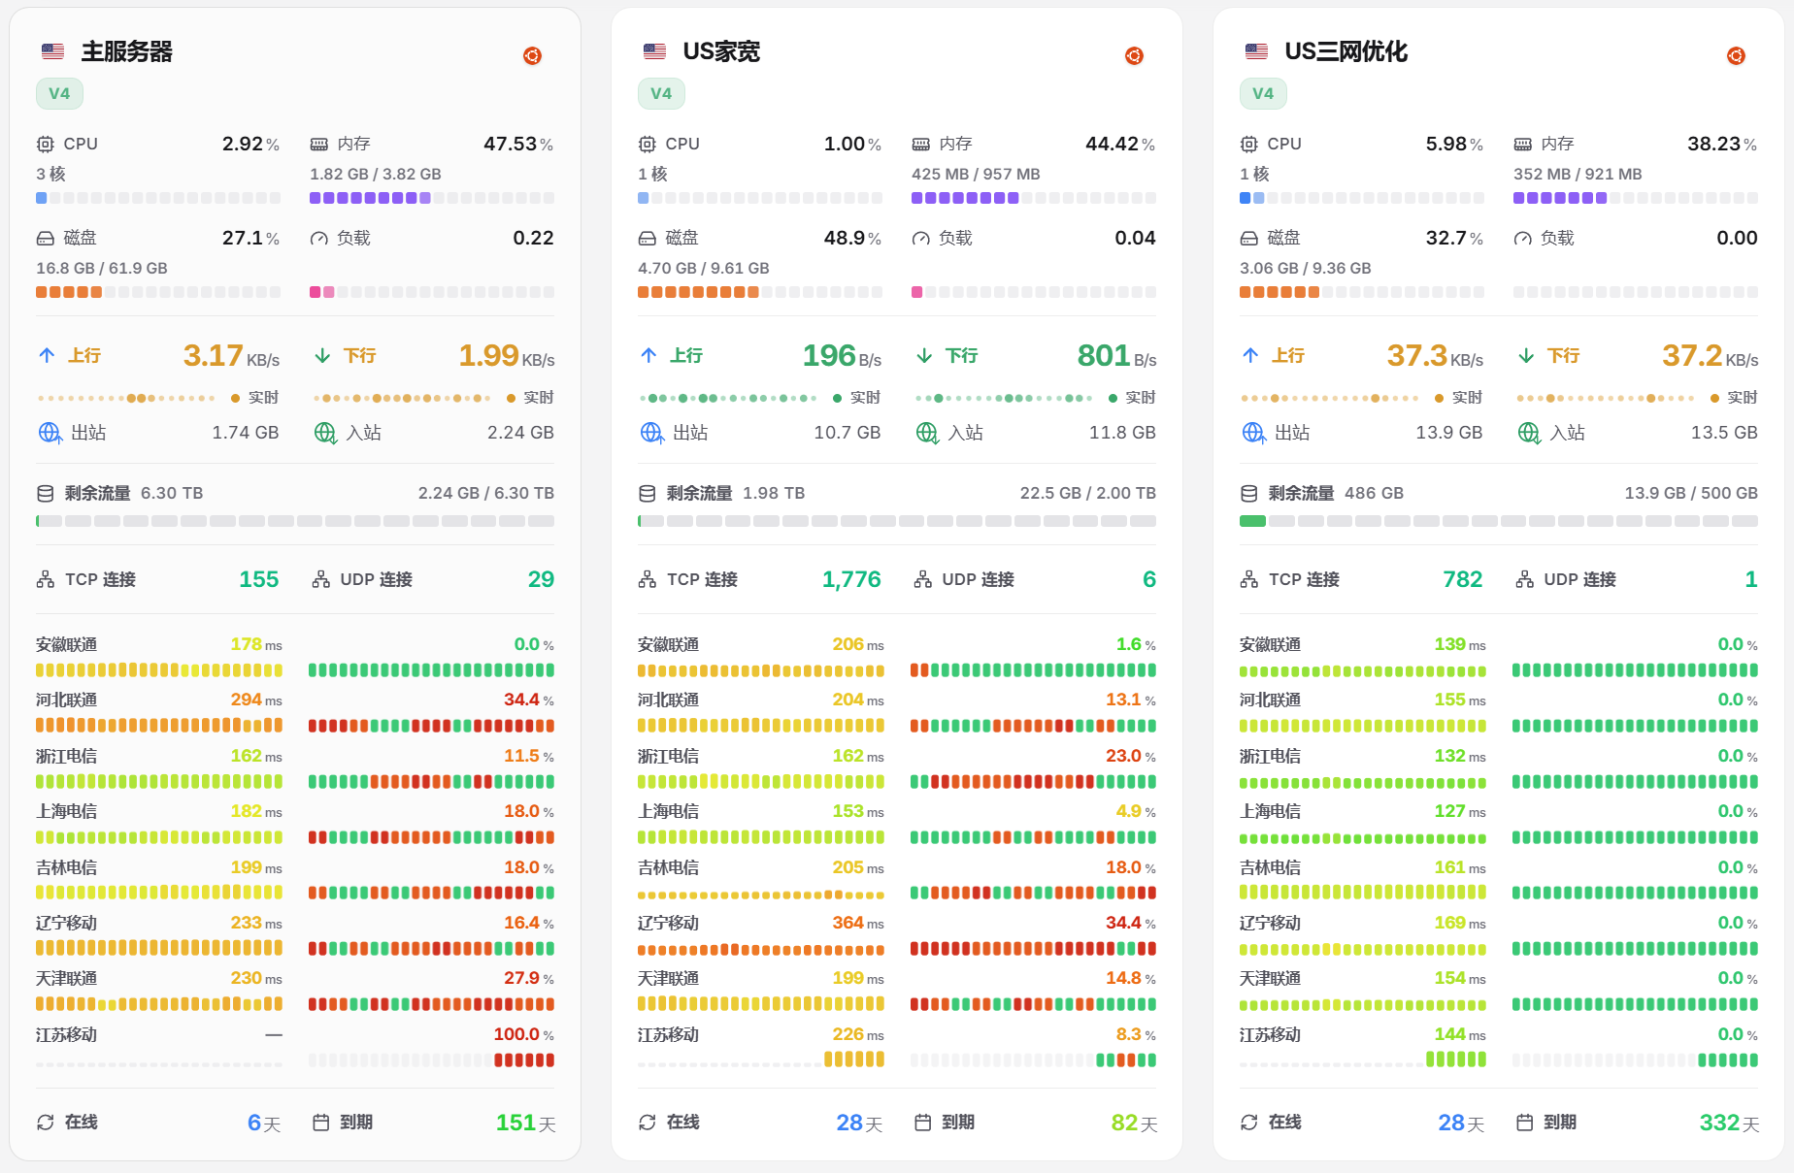
Task: Click the outbound globe icon in 主服务器 card
Action: point(50,433)
